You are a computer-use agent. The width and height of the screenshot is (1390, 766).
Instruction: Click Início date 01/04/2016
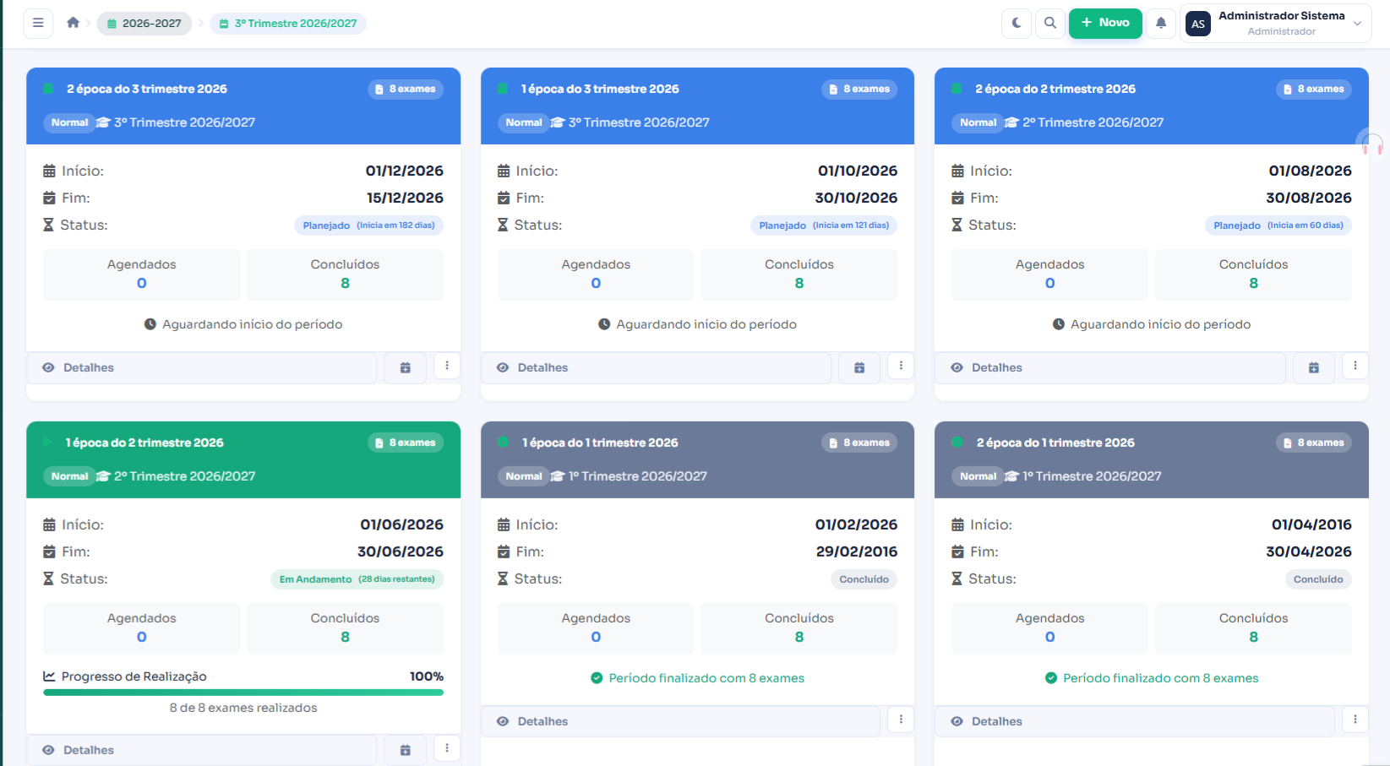1311,524
